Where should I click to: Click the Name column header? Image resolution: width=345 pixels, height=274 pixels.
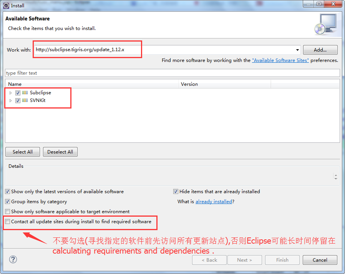tap(92, 84)
